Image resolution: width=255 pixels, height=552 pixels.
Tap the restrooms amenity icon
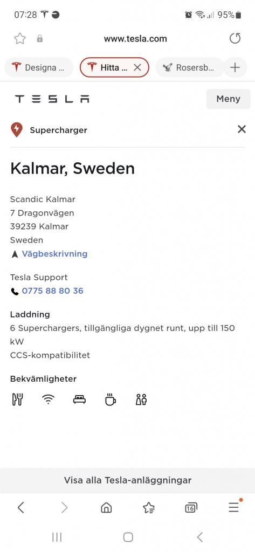141,399
